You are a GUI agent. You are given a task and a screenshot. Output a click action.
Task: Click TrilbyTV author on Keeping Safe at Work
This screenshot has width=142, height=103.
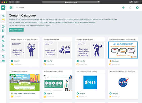coord(50,61)
